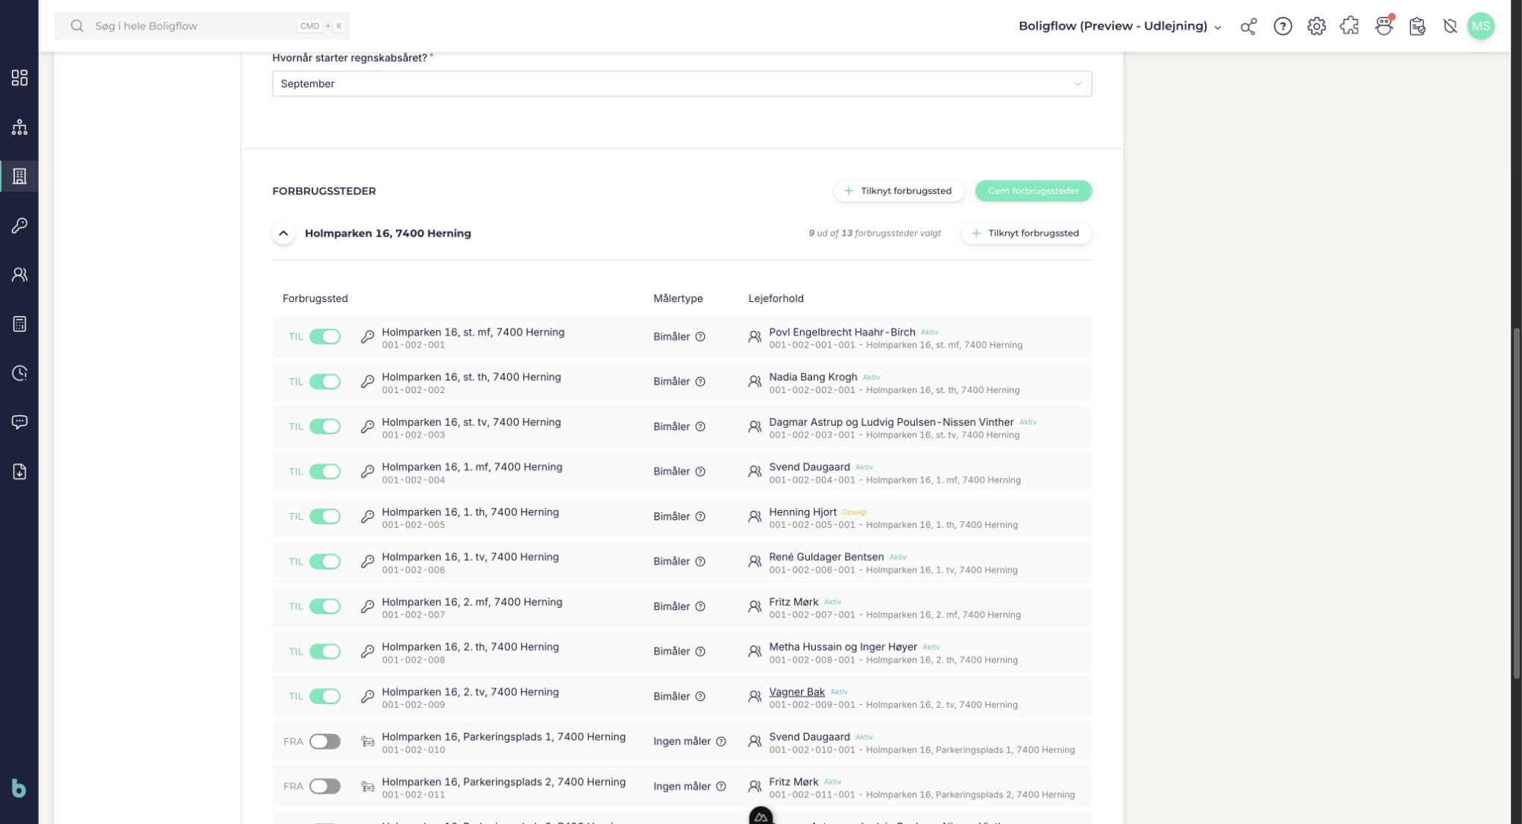1522x824 pixels.
Task: Open the organization hierarchy sidebar icon
Action: click(x=19, y=127)
